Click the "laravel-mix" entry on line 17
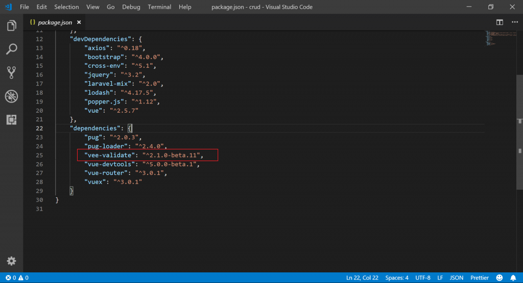Viewport: 523px width, 283px height. coord(124,84)
